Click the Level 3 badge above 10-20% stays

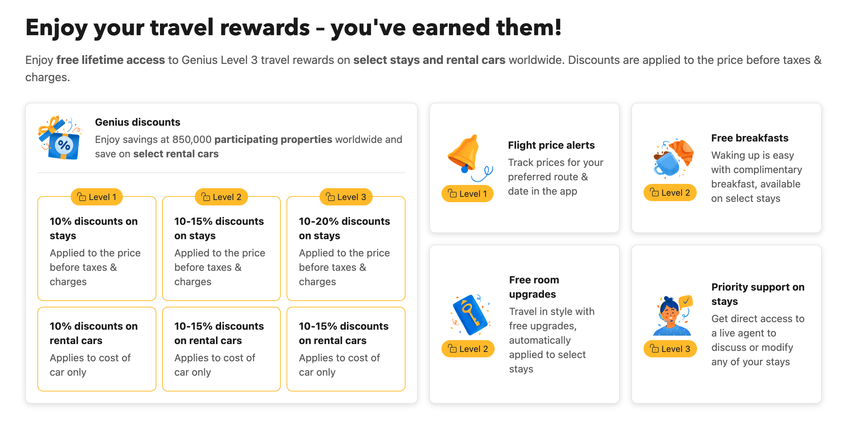click(x=346, y=197)
